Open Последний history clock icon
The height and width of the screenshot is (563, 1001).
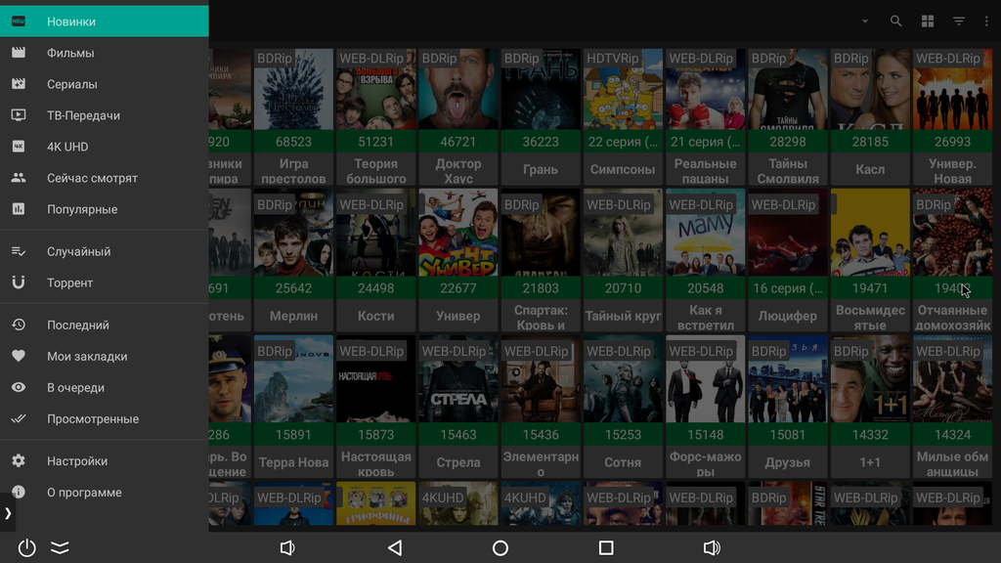[19, 325]
